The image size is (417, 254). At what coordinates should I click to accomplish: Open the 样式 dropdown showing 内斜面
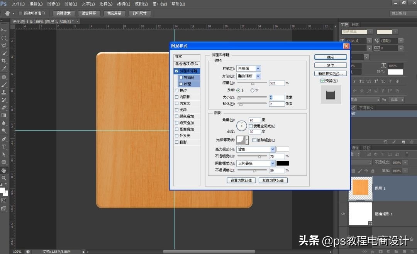click(249, 69)
